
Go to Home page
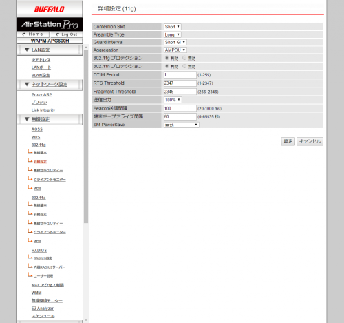(x=33, y=34)
